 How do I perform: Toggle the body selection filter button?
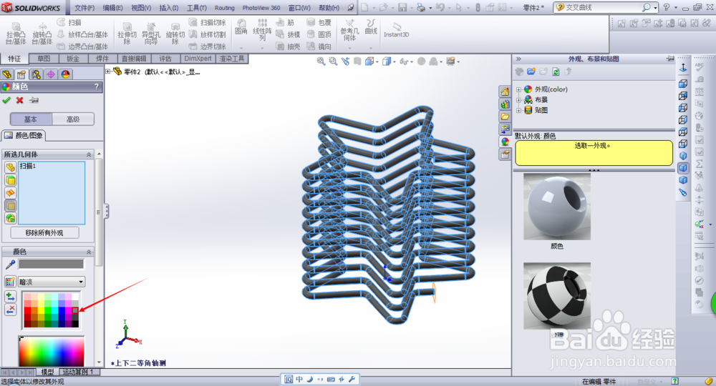click(x=10, y=206)
